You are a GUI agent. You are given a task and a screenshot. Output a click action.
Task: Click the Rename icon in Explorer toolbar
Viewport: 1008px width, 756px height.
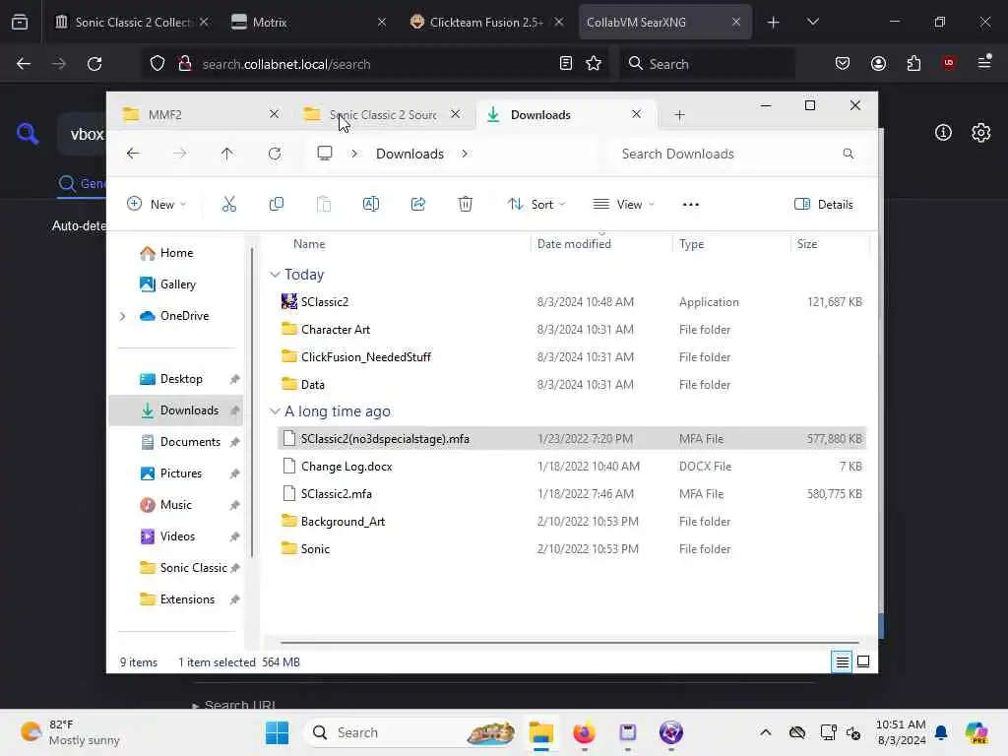(371, 205)
